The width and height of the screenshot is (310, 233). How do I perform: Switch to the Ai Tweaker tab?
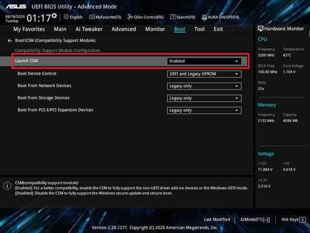click(89, 29)
